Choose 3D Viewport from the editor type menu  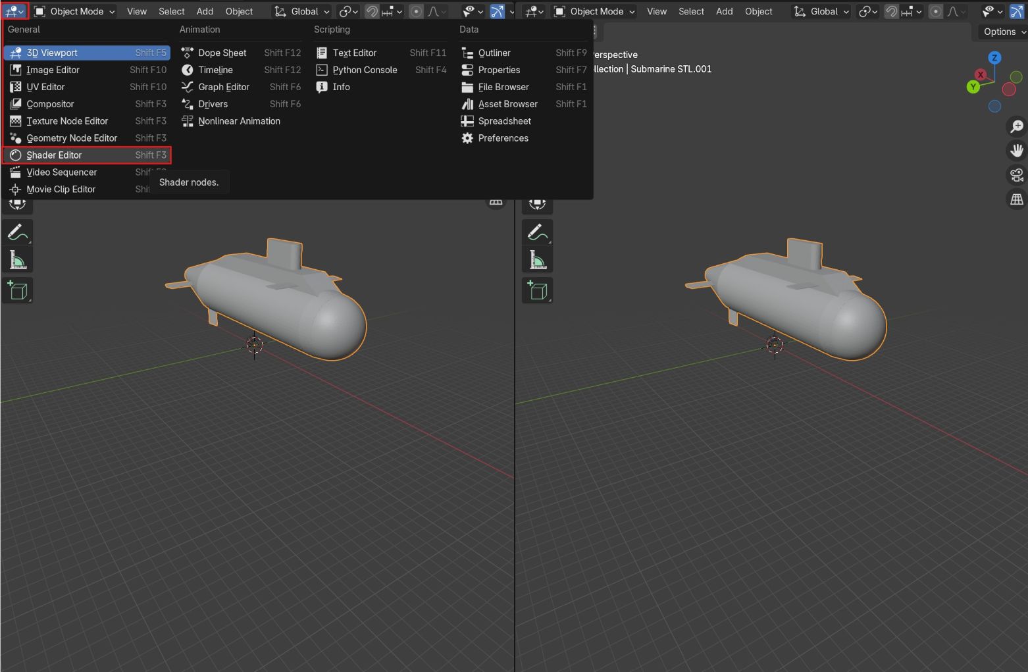(x=88, y=53)
